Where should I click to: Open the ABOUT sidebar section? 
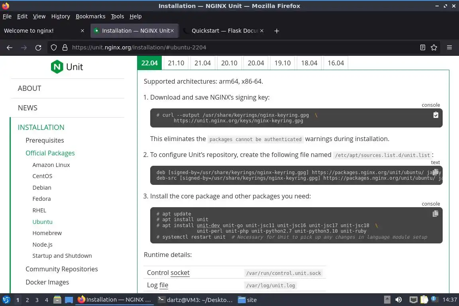(x=29, y=88)
